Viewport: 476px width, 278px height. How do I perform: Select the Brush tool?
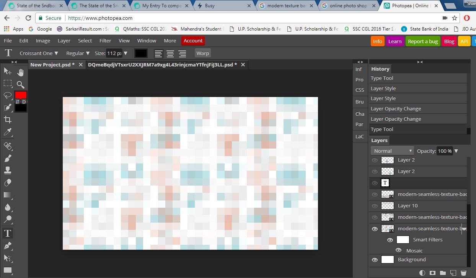(8, 158)
